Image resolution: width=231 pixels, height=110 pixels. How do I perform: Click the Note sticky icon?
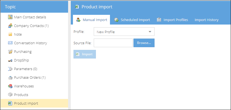pyautogui.click(x=10, y=35)
